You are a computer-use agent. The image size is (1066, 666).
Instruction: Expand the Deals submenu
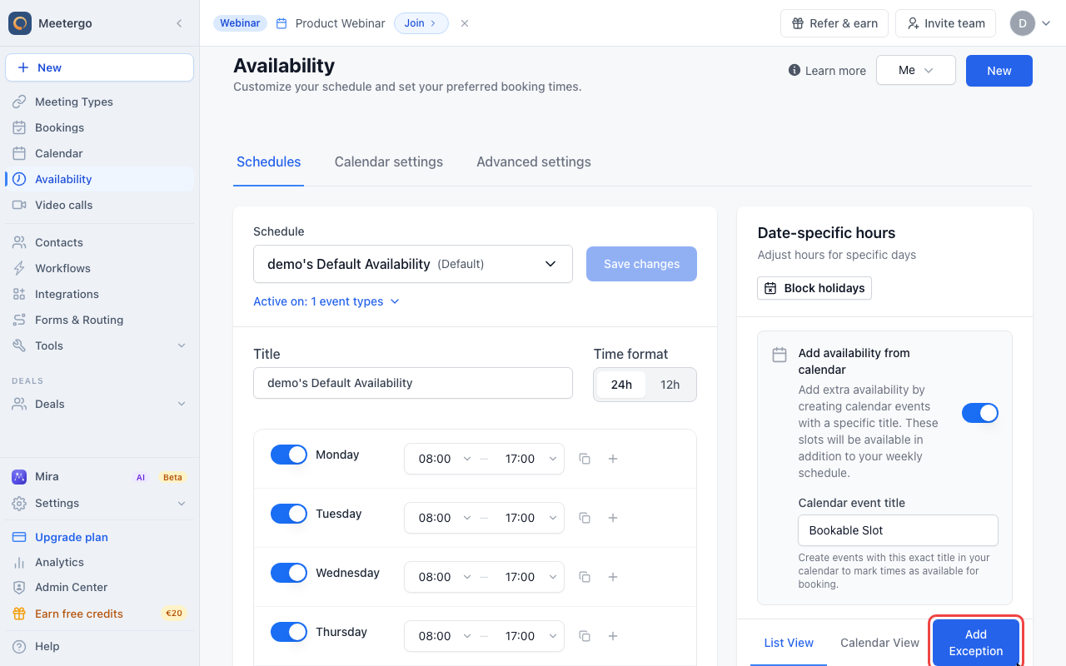[x=182, y=404]
